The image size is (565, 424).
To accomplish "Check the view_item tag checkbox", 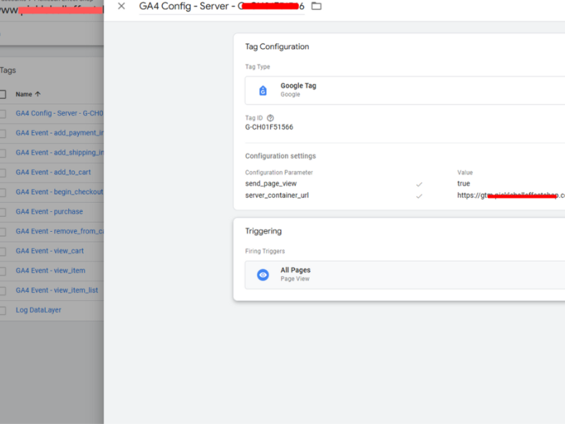I will 2,271.
